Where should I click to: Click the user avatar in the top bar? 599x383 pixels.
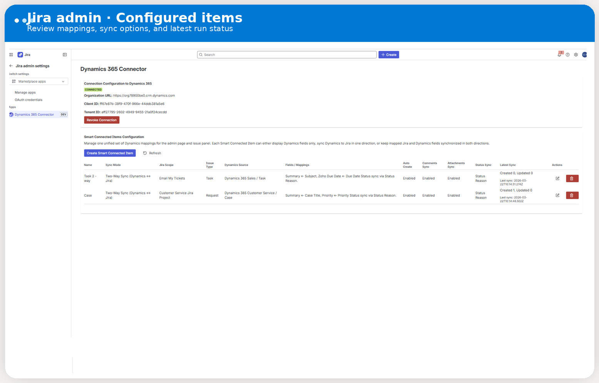click(584, 55)
